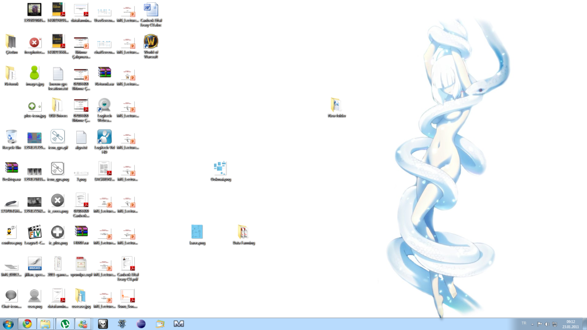Image resolution: width=587 pixels, height=330 pixels.
Task: Show hidden system tray icons
Action: 533,324
